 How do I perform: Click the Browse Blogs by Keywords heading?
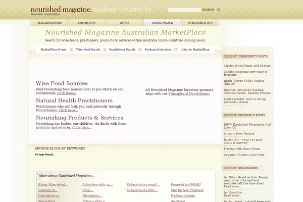click(x=60, y=148)
